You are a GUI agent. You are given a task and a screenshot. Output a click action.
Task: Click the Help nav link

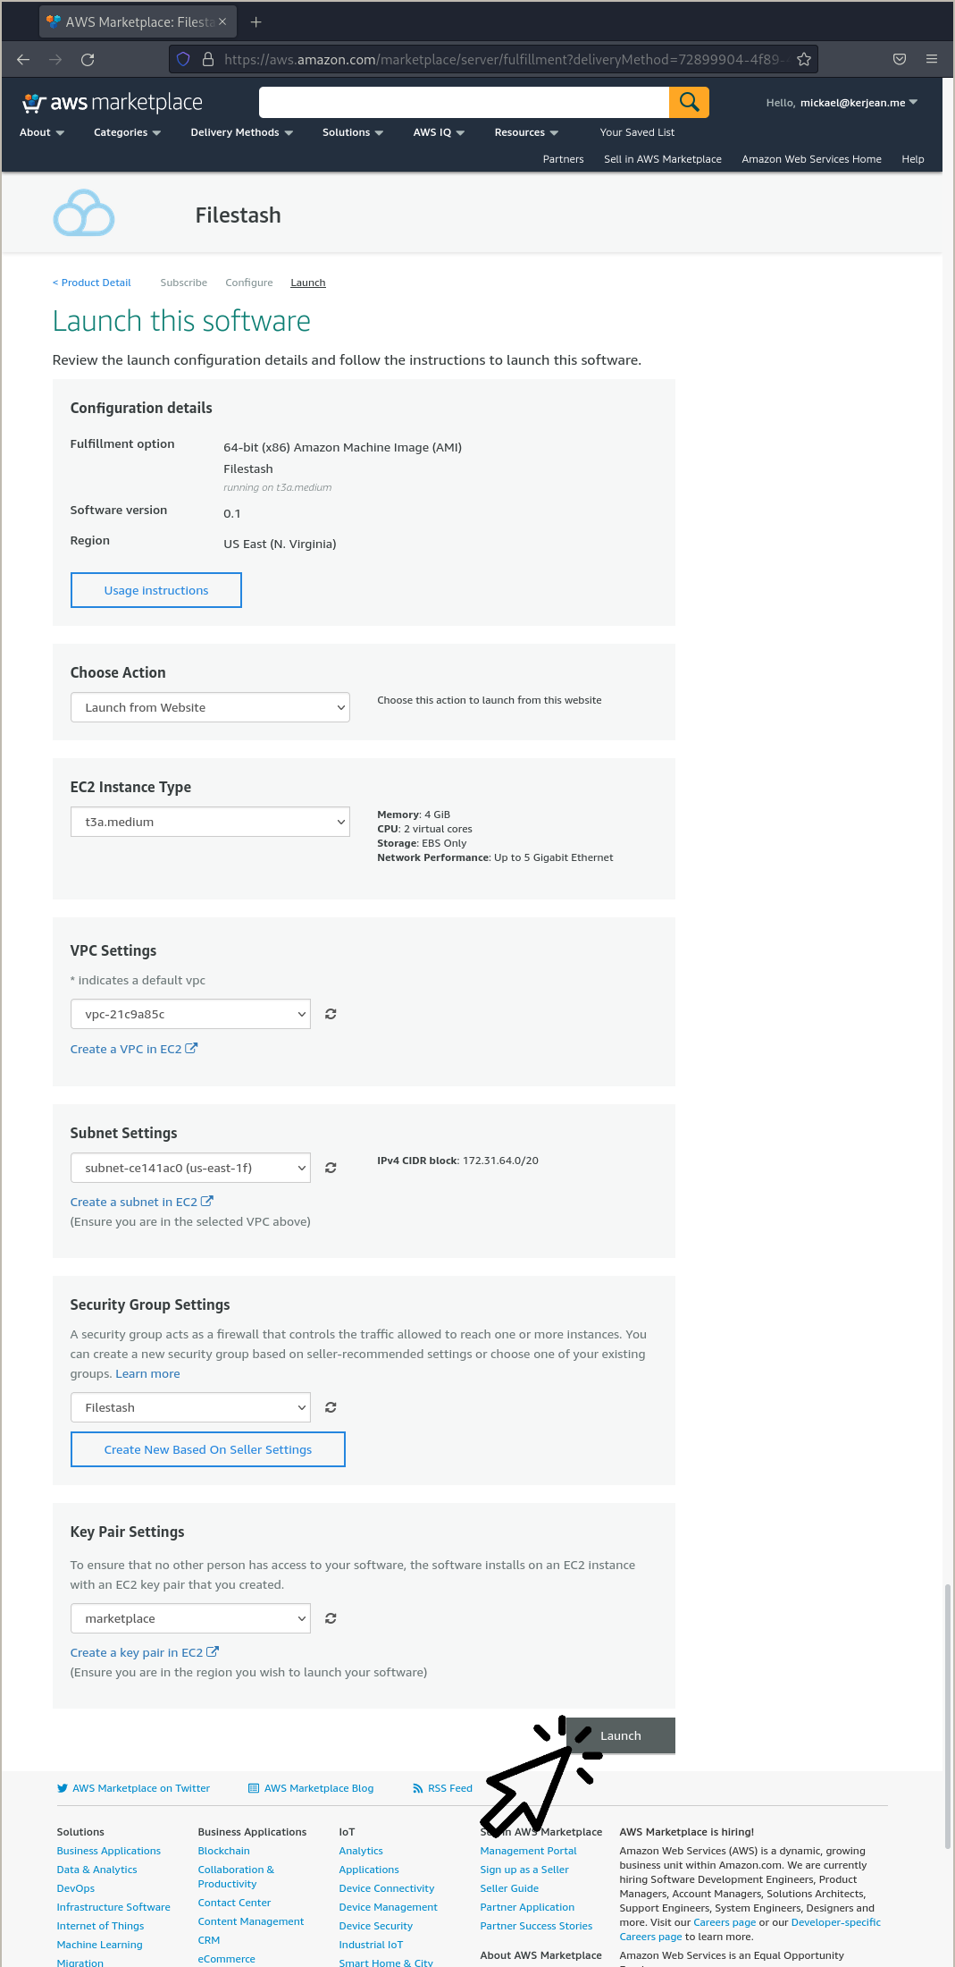pyautogui.click(x=913, y=159)
